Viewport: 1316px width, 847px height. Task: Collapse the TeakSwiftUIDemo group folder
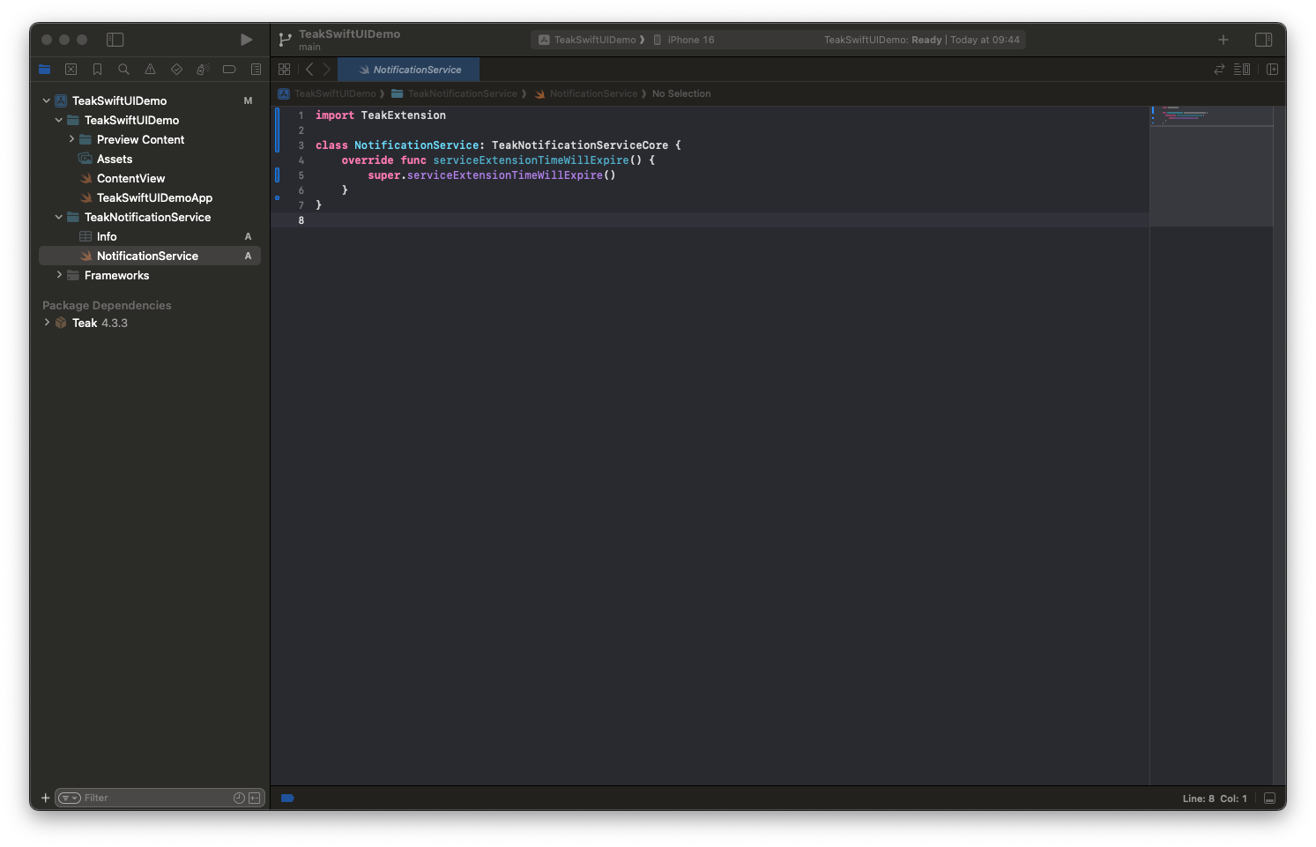coord(59,120)
